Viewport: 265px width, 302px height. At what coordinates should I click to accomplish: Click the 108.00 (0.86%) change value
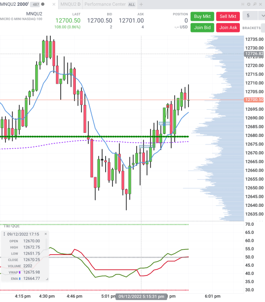pyautogui.click(x=68, y=27)
